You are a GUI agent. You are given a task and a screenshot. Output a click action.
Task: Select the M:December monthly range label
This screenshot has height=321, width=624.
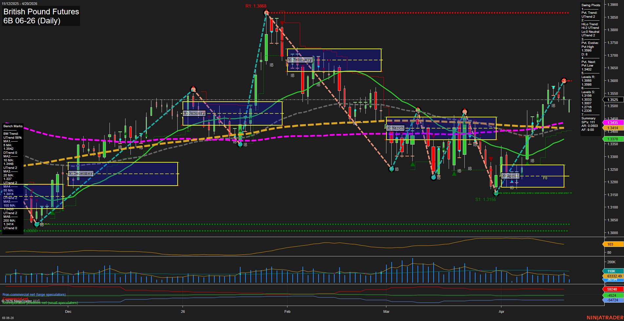pos(80,173)
